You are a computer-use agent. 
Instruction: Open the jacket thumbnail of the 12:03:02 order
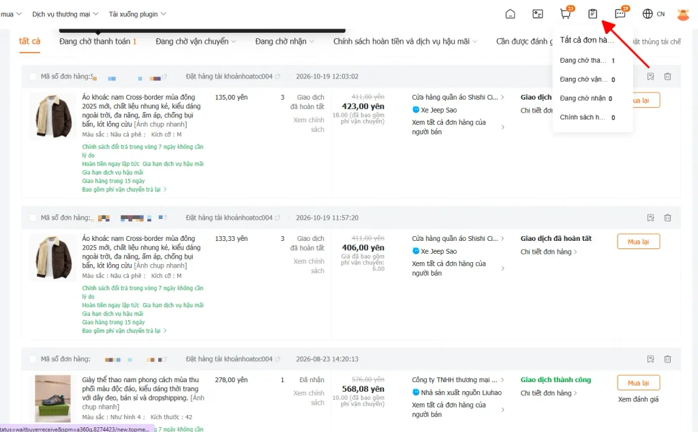point(53,116)
